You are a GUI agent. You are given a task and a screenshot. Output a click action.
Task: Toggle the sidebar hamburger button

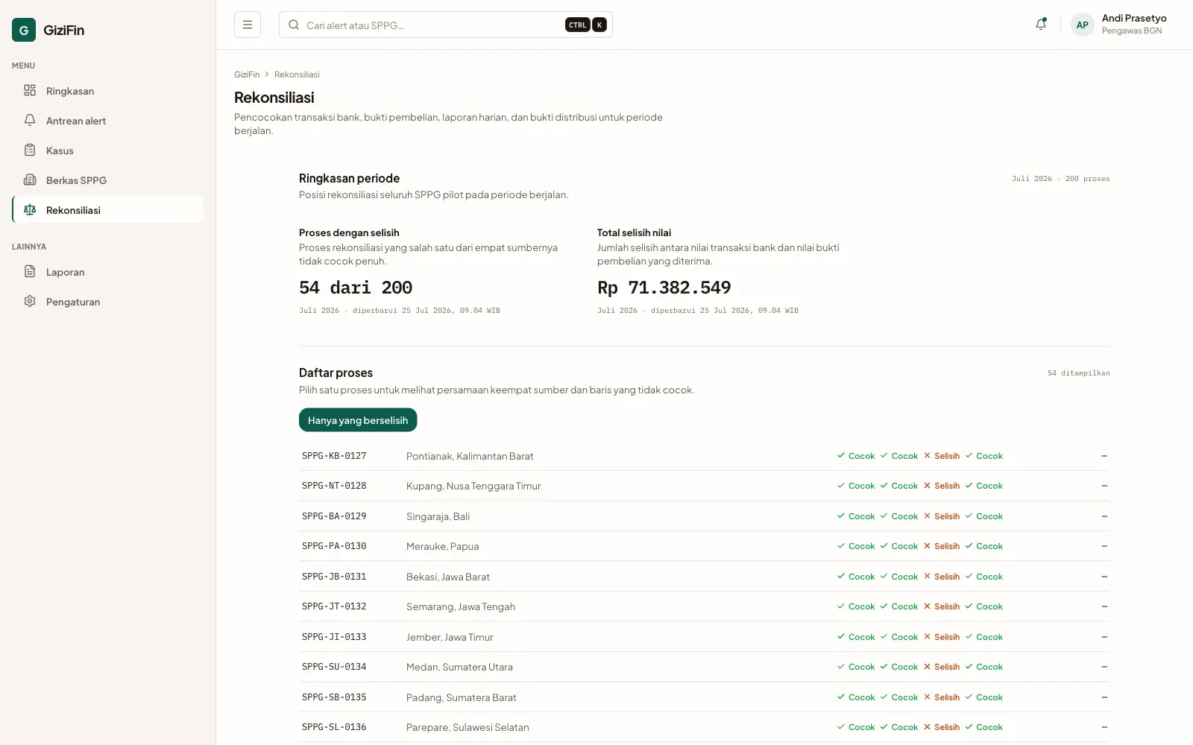248,25
